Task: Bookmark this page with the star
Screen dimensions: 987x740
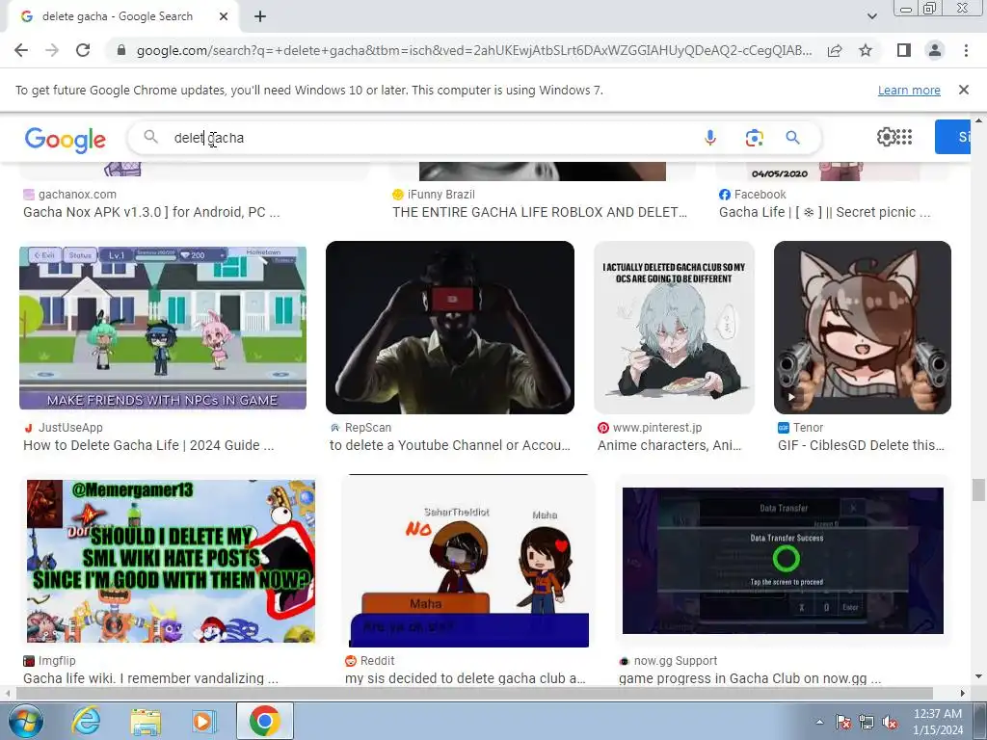Action: (x=866, y=50)
